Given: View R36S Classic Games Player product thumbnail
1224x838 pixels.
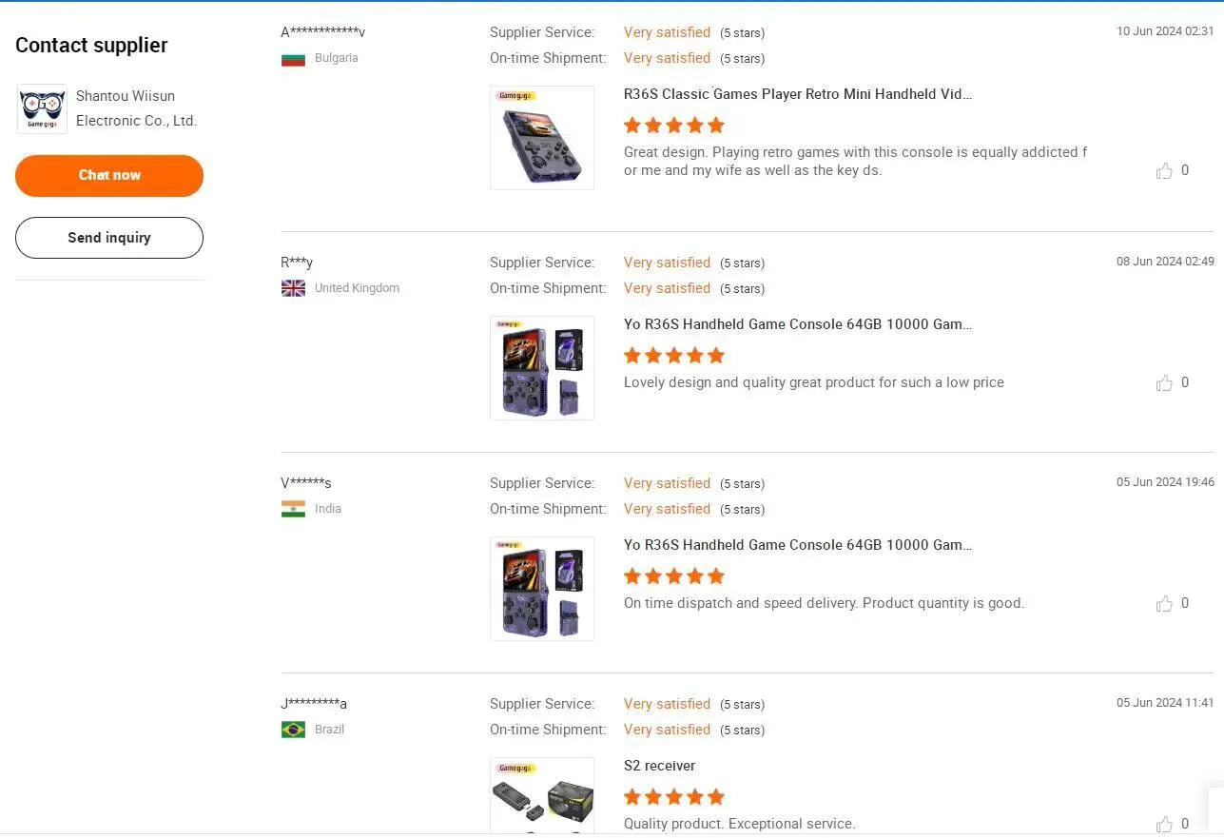Looking at the screenshot, I should [x=542, y=138].
